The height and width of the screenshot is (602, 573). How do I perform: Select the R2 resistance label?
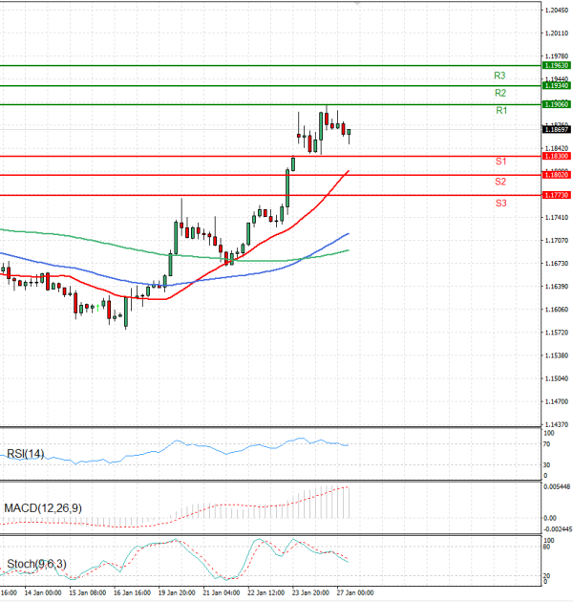(x=499, y=94)
